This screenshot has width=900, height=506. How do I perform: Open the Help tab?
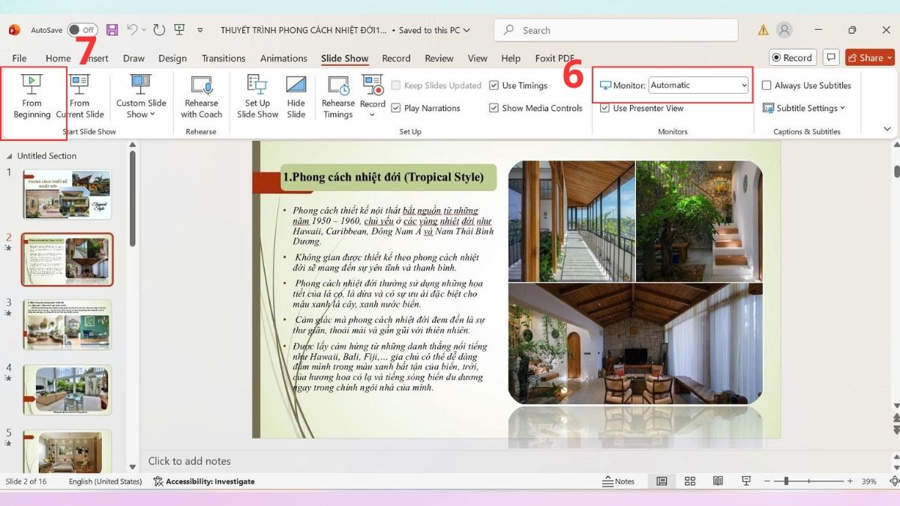pyautogui.click(x=511, y=58)
